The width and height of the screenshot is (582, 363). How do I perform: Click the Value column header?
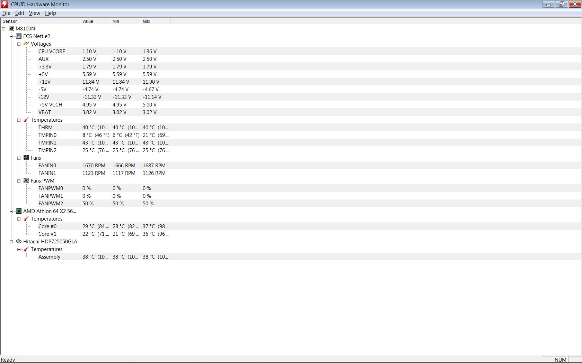pos(95,21)
